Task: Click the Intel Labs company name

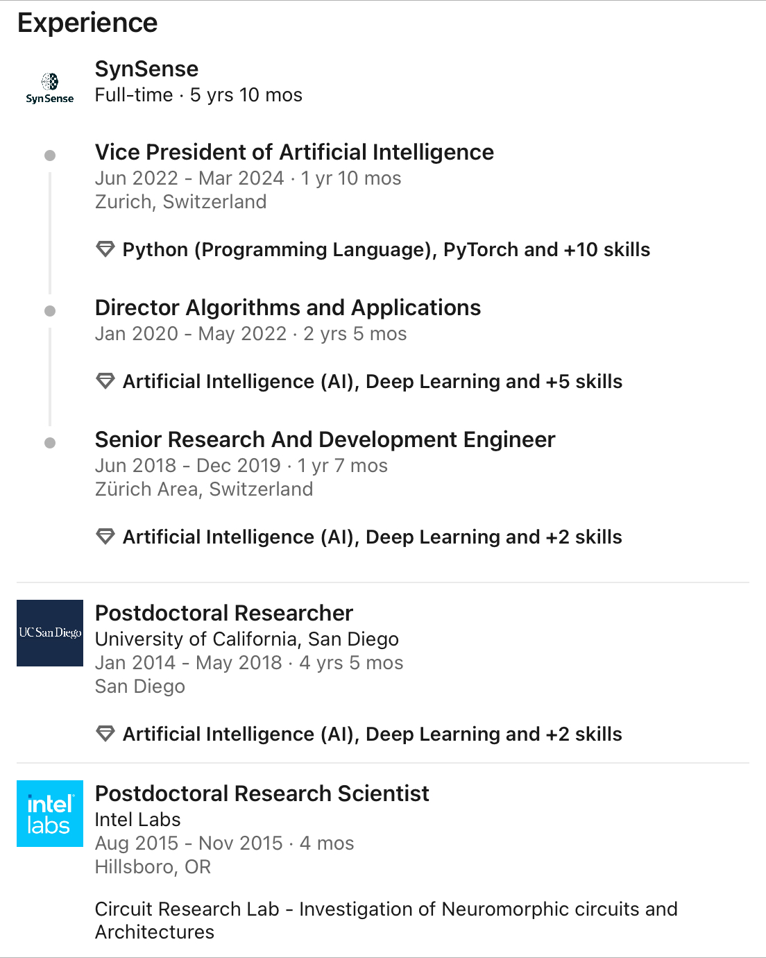Action: click(x=138, y=820)
